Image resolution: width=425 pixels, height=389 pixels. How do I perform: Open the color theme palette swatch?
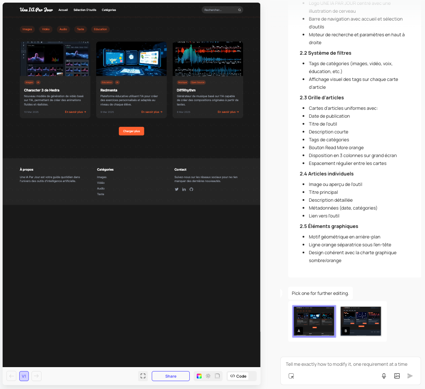click(199, 376)
